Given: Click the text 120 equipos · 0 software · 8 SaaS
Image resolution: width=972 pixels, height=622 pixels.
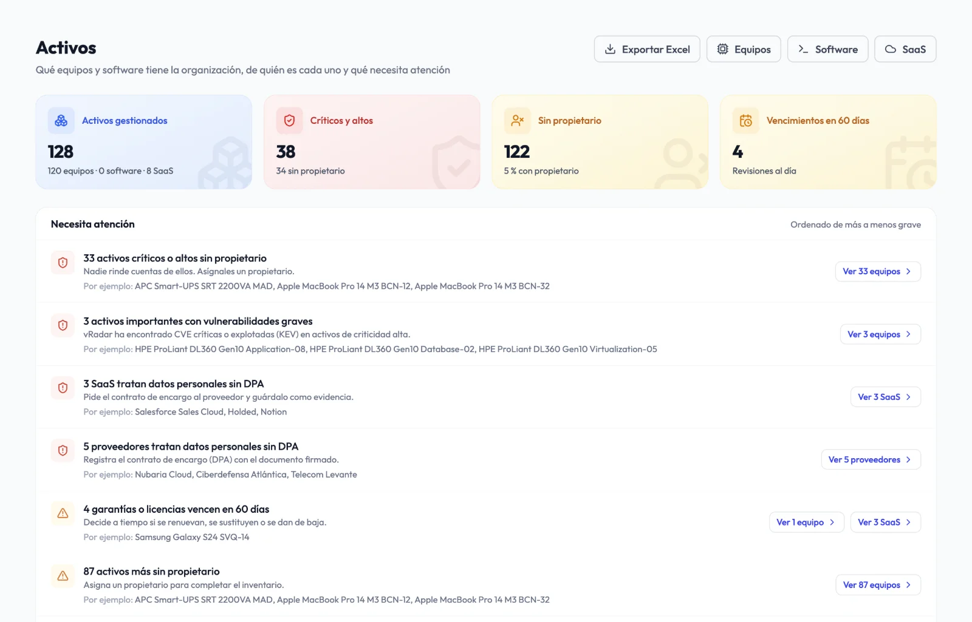Looking at the screenshot, I should click(x=111, y=171).
